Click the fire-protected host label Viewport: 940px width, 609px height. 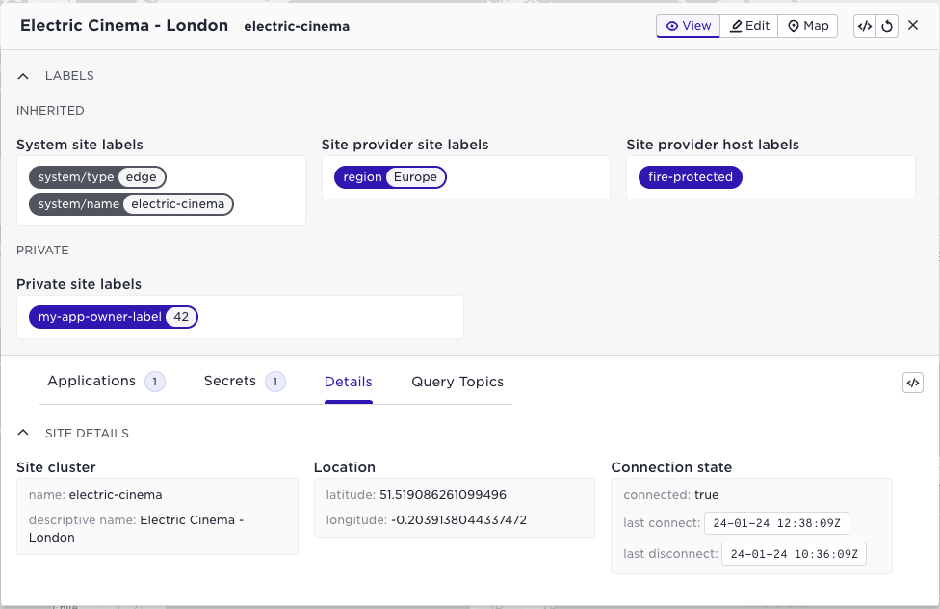[690, 177]
